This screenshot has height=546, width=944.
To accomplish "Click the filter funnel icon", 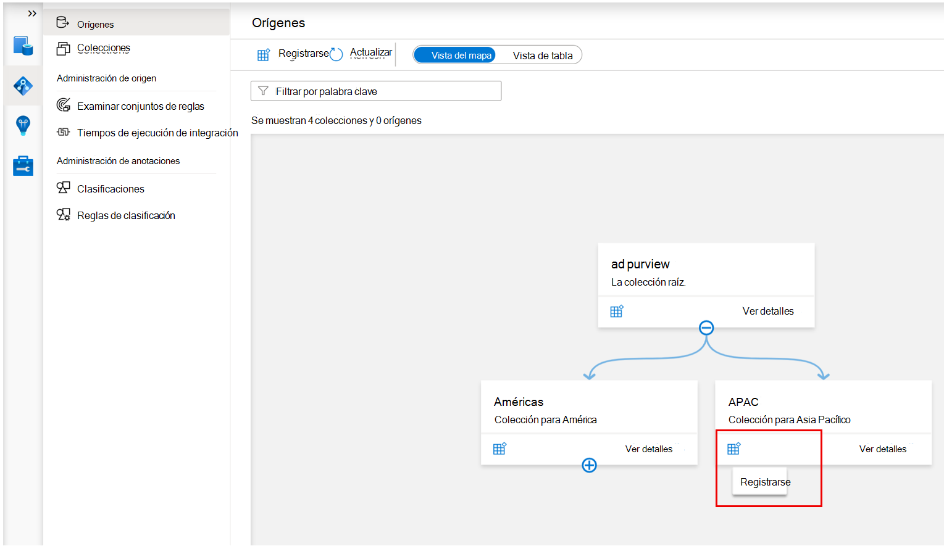I will (x=263, y=91).
